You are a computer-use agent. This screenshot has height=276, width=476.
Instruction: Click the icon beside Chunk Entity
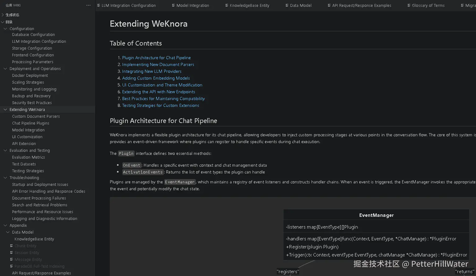coord(11,246)
